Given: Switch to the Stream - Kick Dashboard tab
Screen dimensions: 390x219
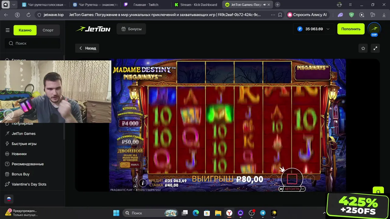Looking at the screenshot, I should click(x=197, y=5).
